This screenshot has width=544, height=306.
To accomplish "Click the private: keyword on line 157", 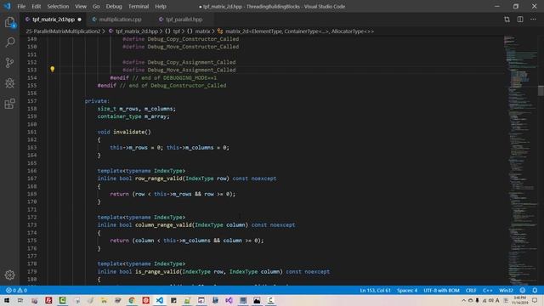I will (x=97, y=101).
